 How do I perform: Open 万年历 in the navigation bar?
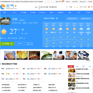[88, 13]
